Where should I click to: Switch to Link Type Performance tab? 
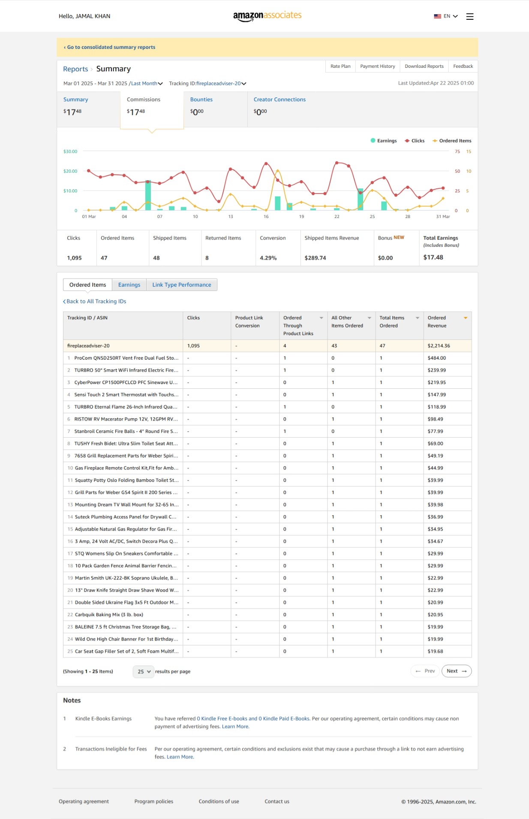coord(182,285)
